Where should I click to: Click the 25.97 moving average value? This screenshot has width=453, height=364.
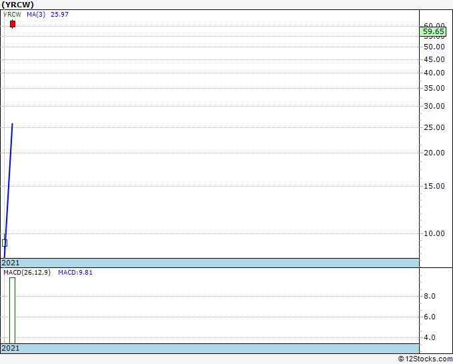point(59,15)
